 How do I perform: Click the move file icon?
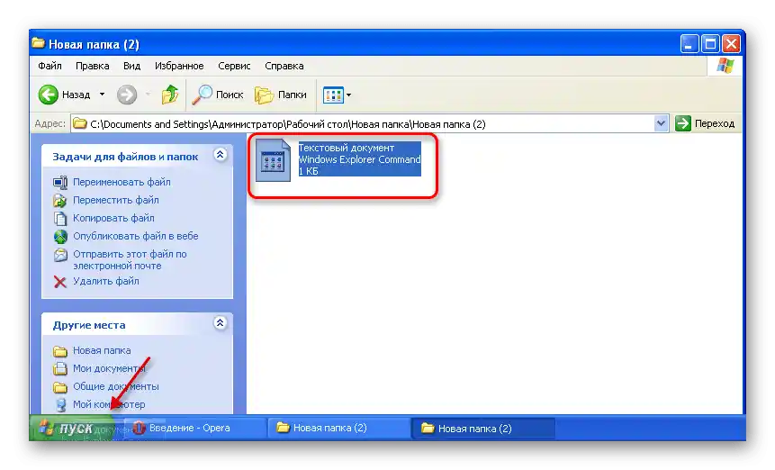60,200
